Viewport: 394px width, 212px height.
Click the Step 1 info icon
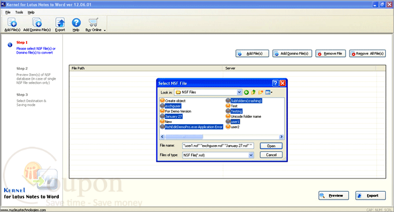pyautogui.click(x=10, y=45)
